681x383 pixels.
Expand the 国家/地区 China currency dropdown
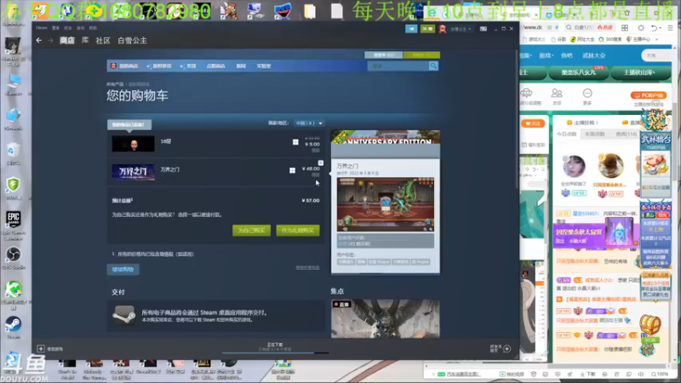tap(308, 123)
